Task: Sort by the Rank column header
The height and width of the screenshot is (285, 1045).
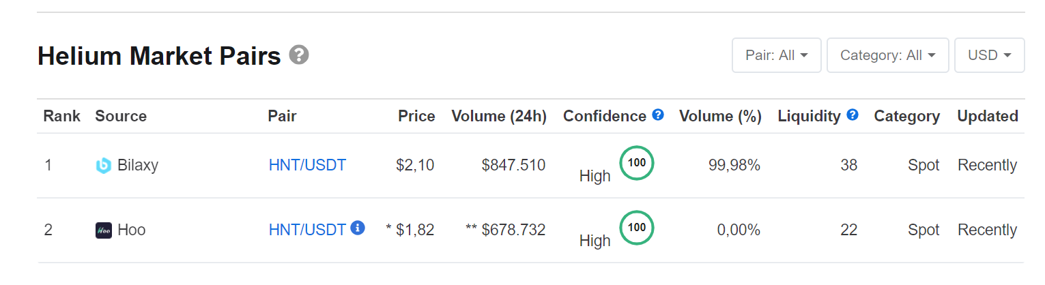Action: [x=61, y=117]
